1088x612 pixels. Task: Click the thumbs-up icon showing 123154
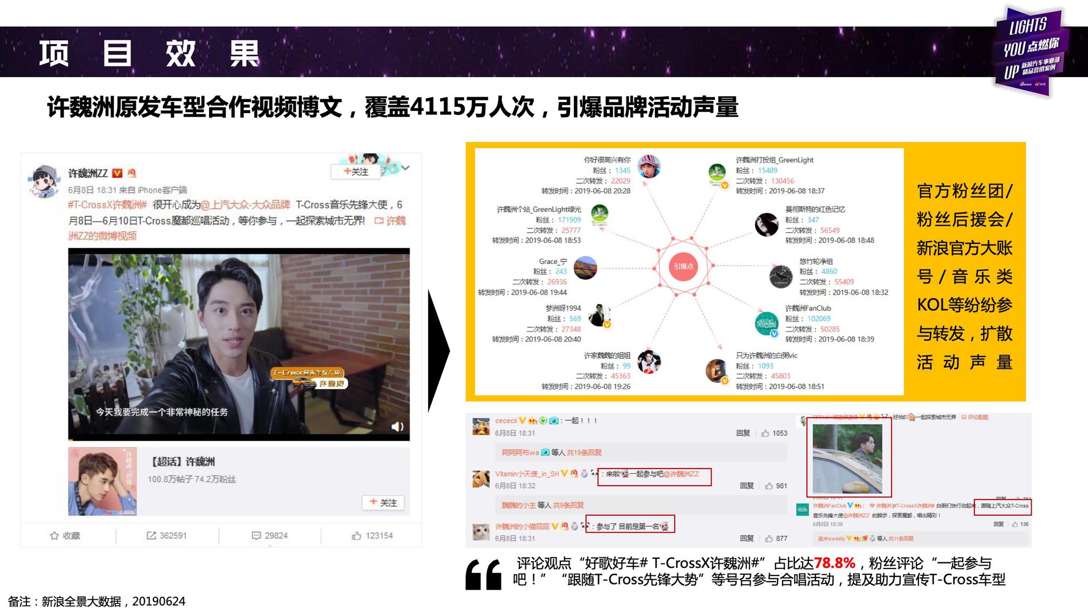356,535
